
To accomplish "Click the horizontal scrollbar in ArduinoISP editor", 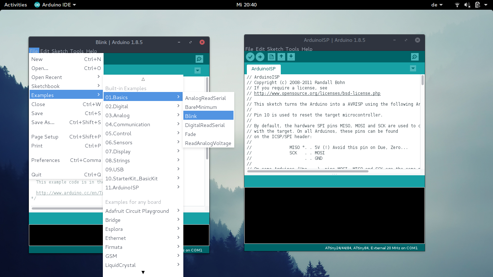I will tap(308, 171).
